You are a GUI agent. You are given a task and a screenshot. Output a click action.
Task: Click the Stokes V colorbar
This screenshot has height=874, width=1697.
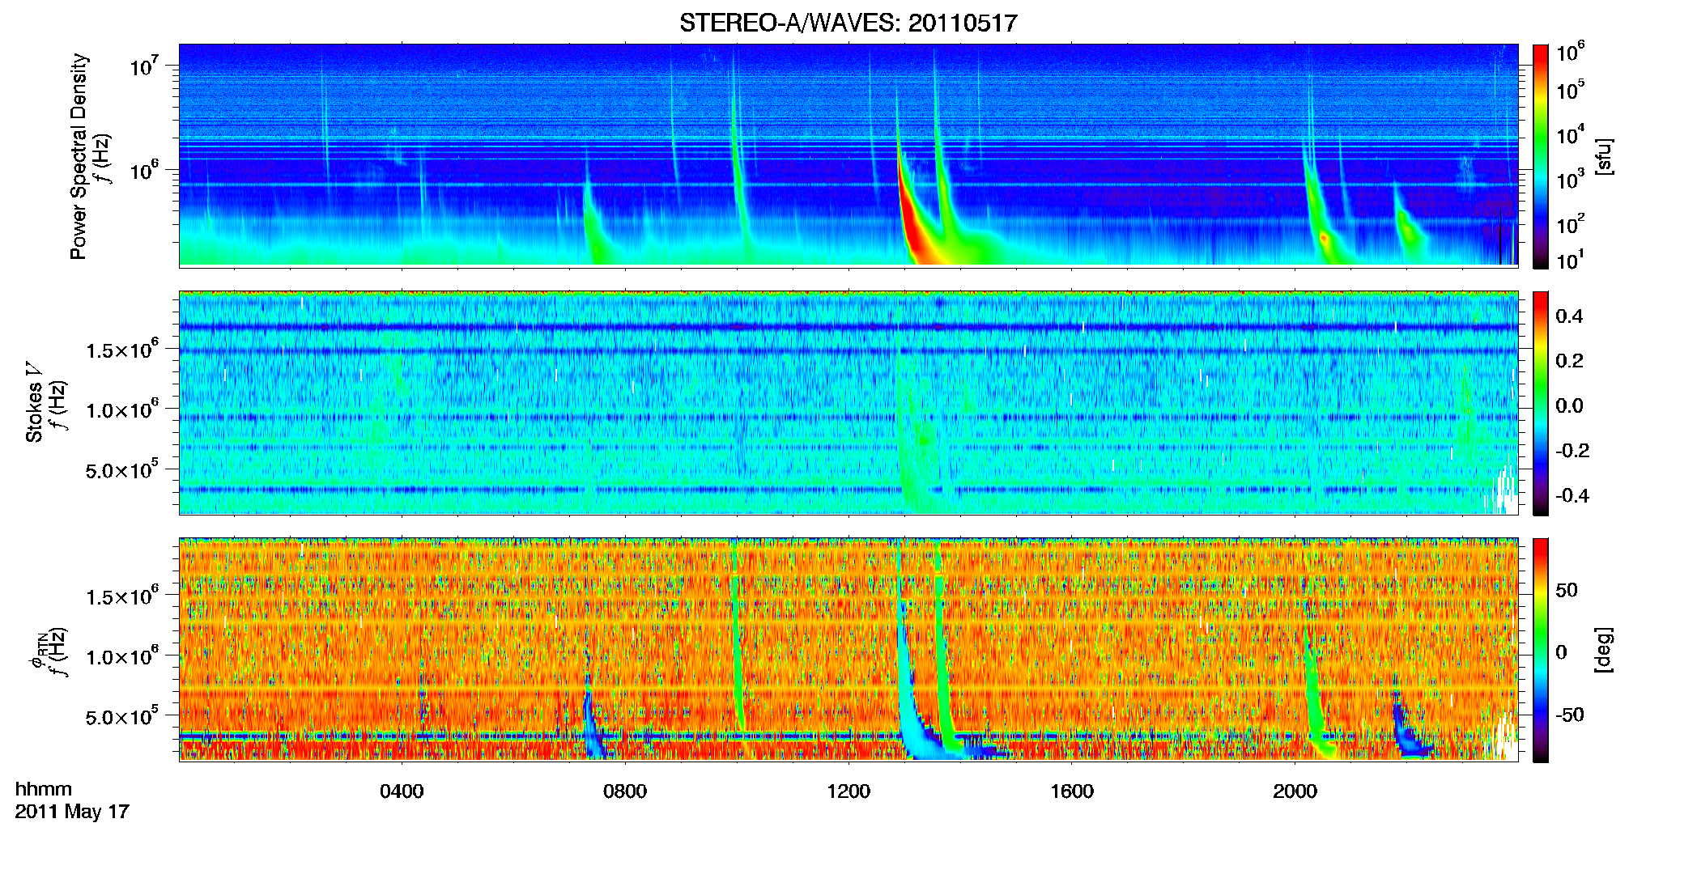pyautogui.click(x=1541, y=403)
